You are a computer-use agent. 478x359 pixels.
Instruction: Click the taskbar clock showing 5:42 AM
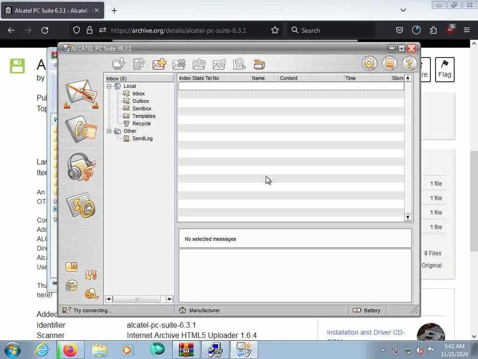point(454,350)
